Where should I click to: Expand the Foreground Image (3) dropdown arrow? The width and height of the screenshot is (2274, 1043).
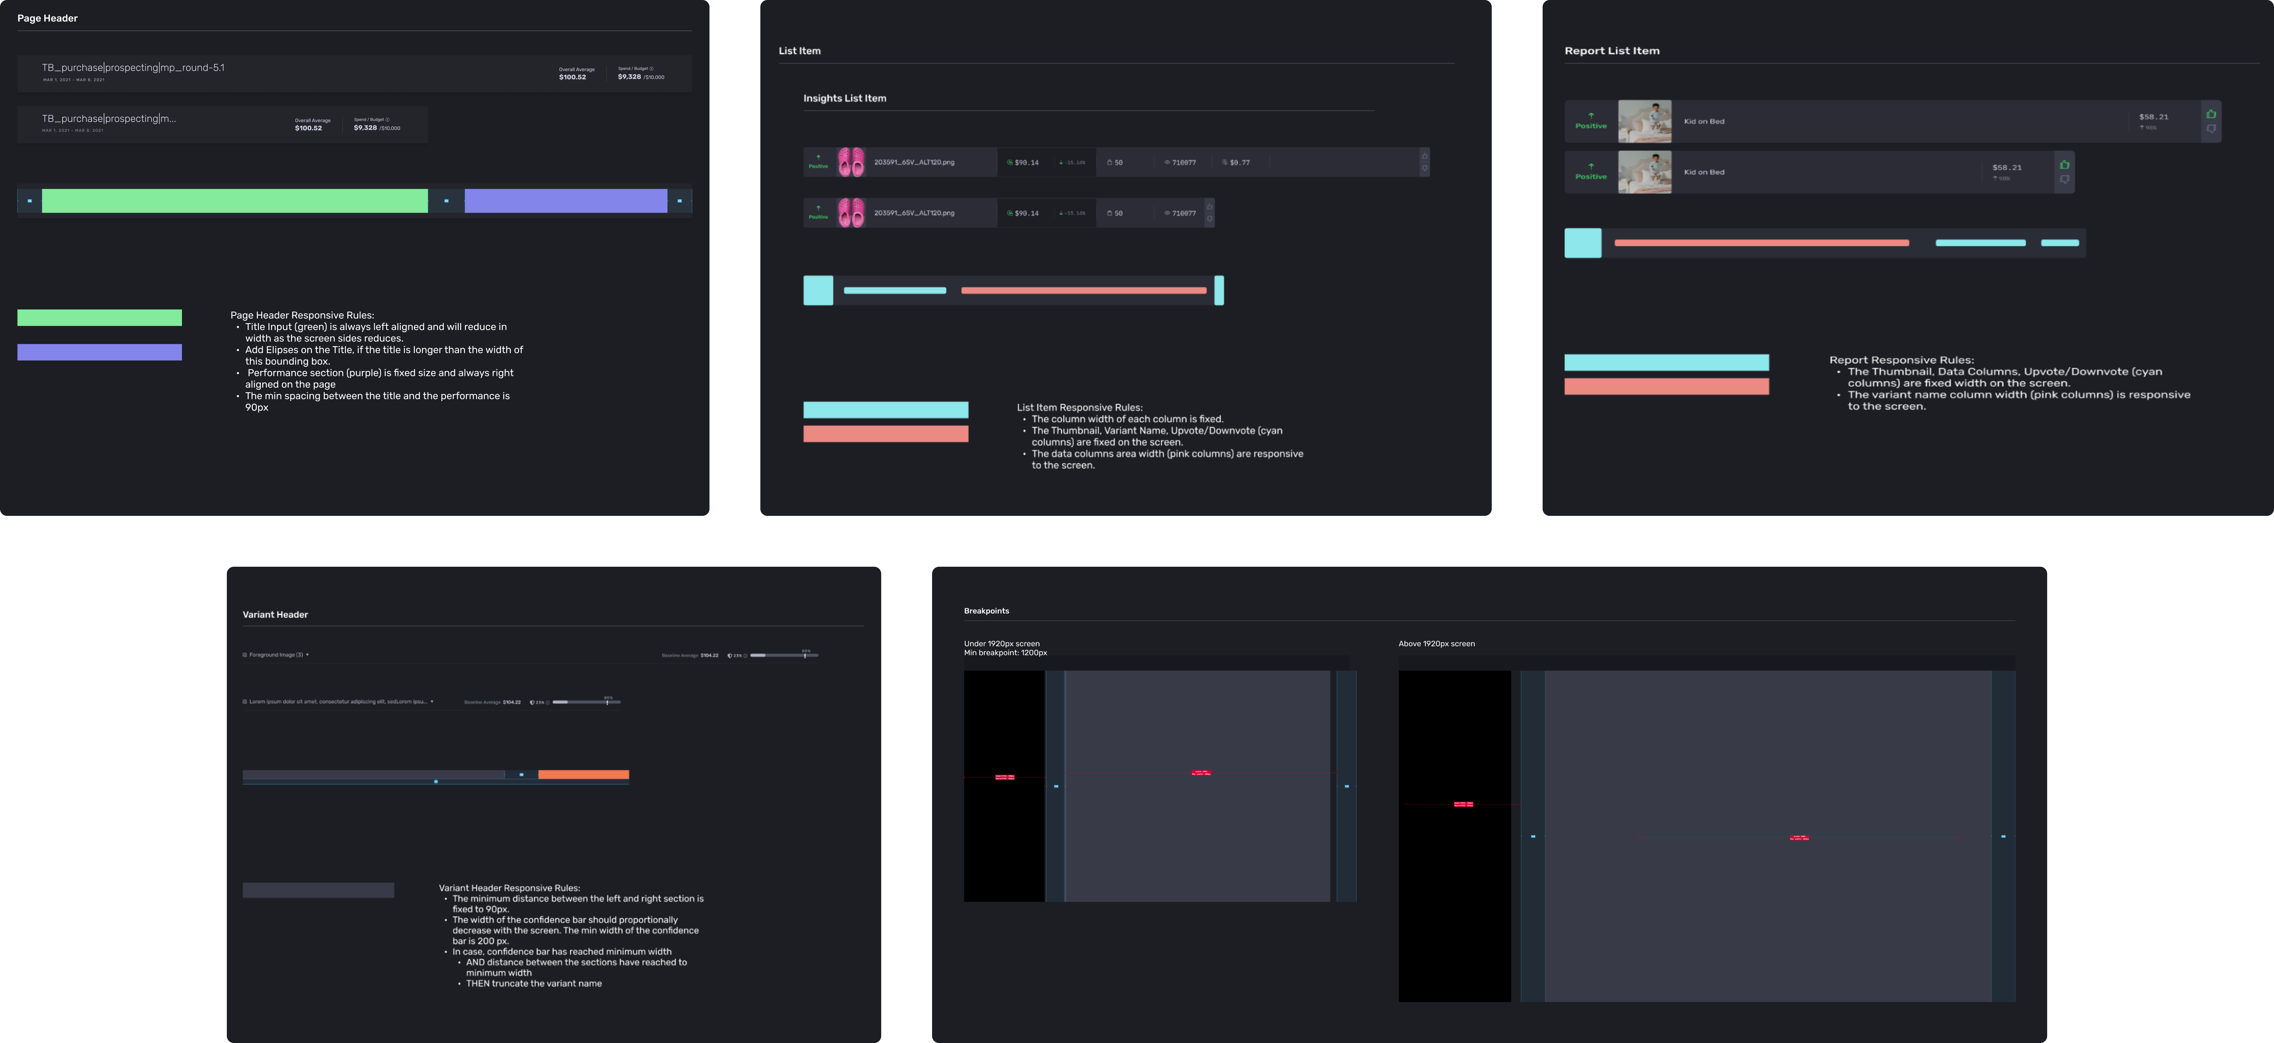coord(307,655)
